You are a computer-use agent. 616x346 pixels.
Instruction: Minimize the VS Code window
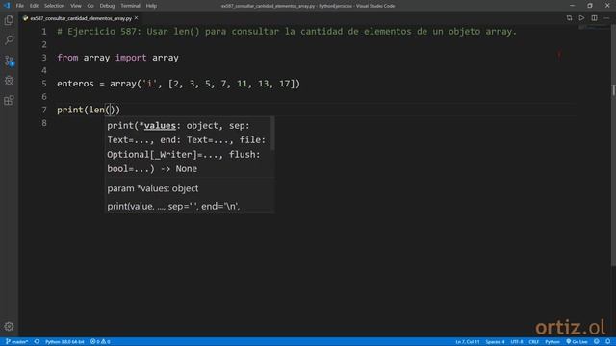pyautogui.click(x=572, y=6)
